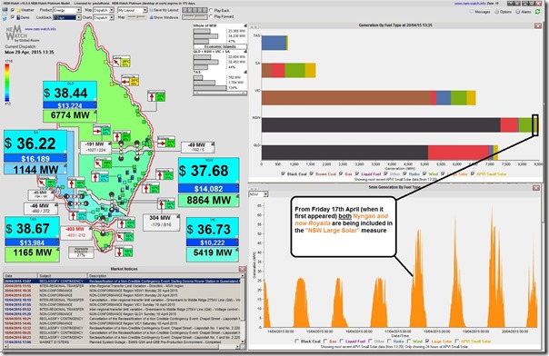Open the Messages panel
This screenshot has width=549, height=356.
tap(480, 12)
